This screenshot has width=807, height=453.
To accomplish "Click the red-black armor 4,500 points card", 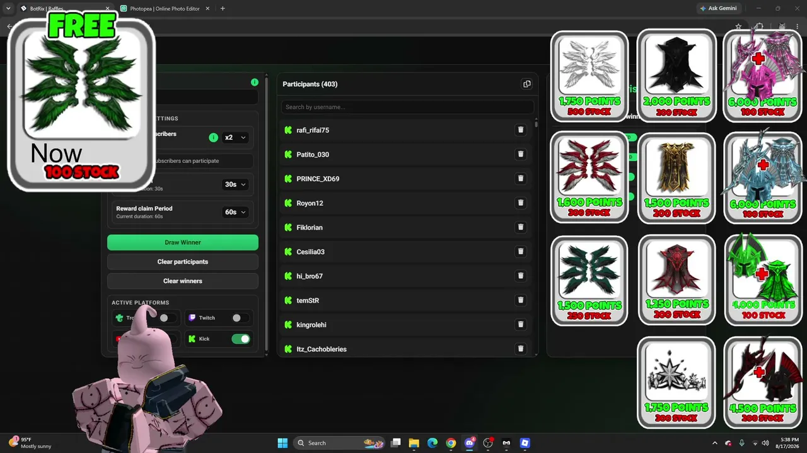I will [763, 383].
